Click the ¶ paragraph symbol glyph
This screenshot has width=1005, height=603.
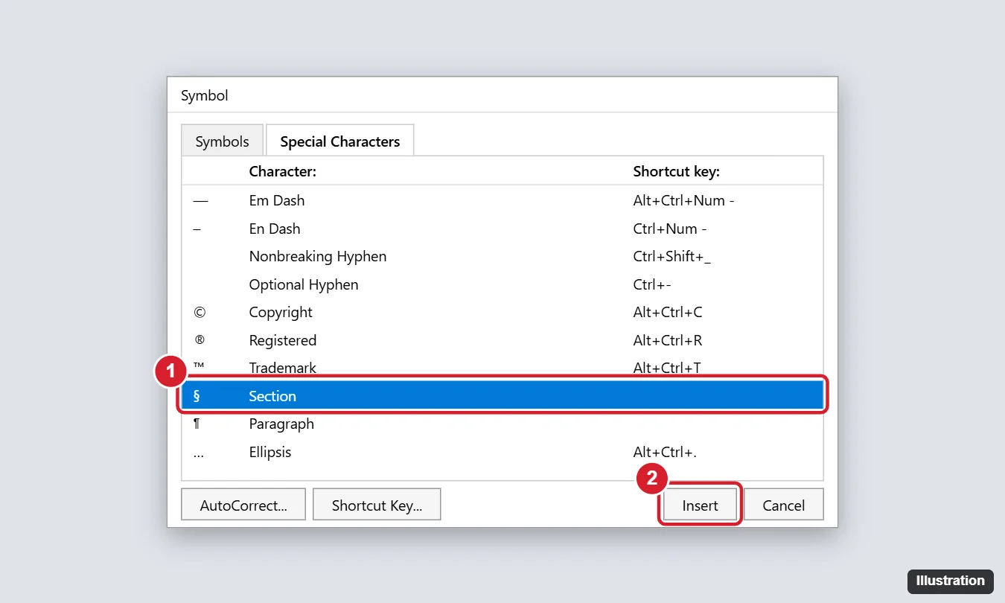(x=197, y=424)
